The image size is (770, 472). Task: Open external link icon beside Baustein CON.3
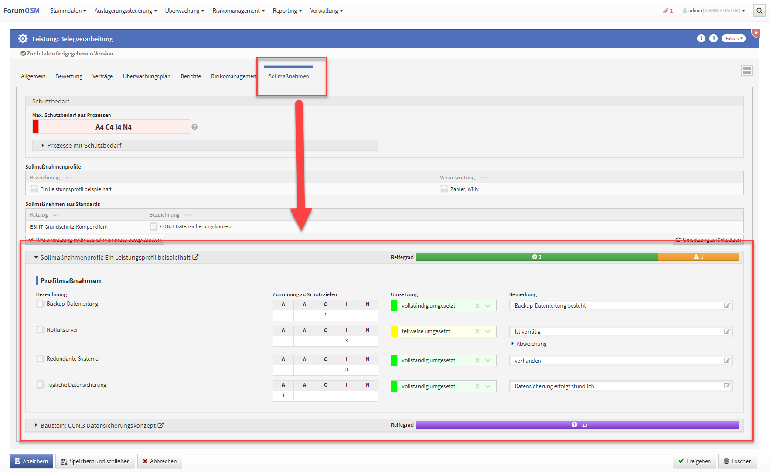161,425
